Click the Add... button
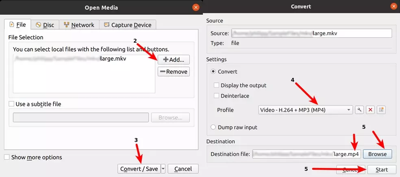Screen dimensions: 400x177 pos(174,60)
